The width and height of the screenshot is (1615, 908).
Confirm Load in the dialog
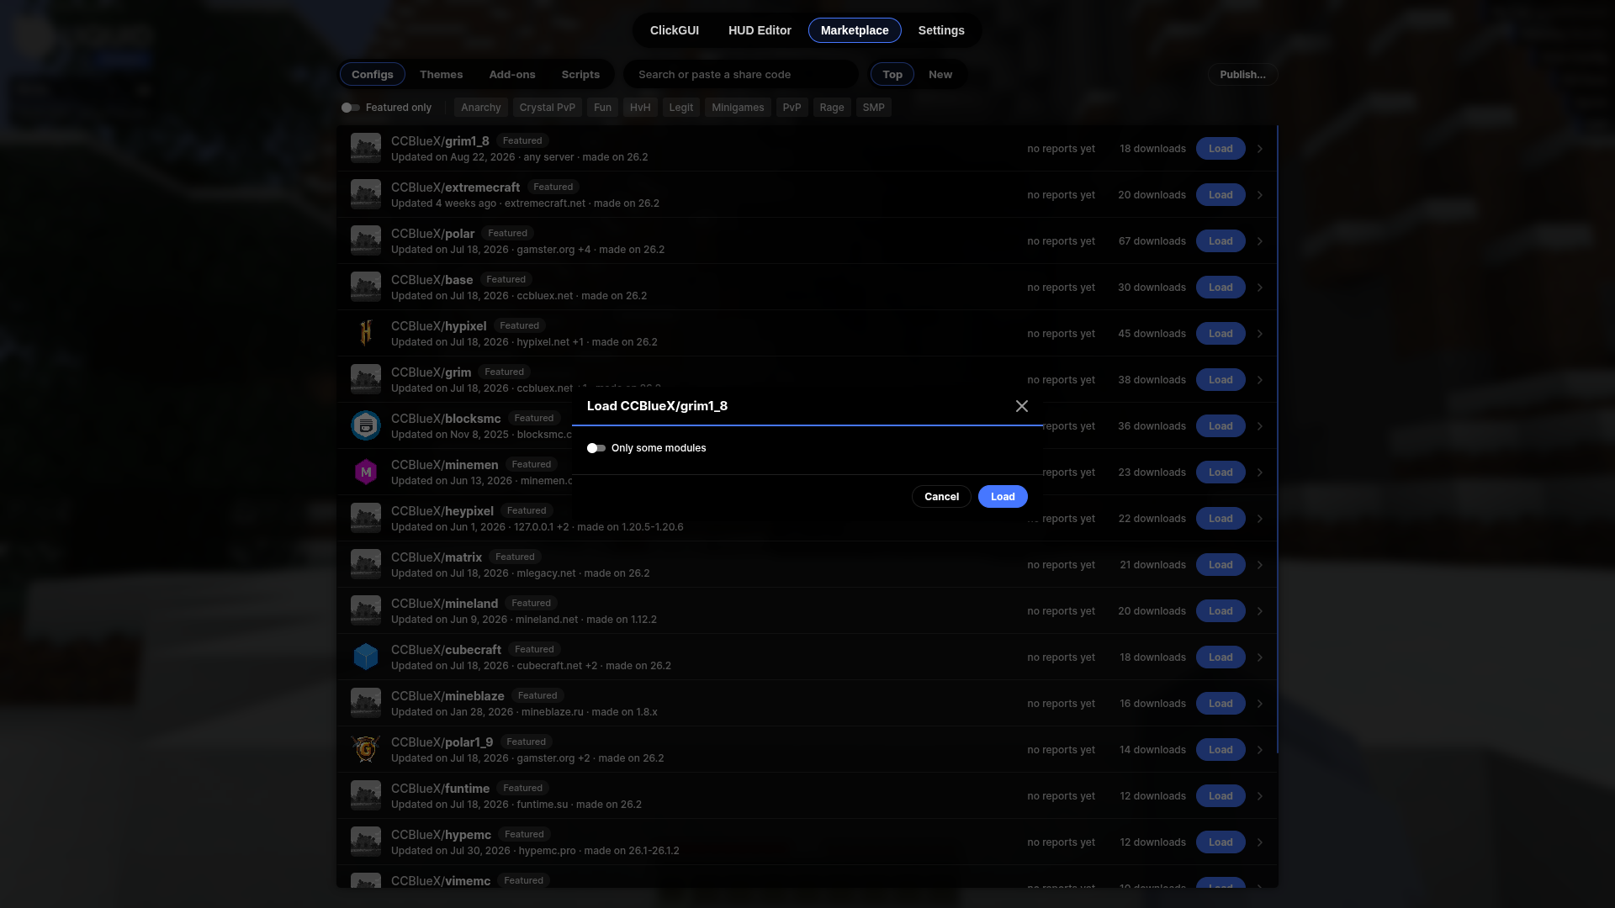tap(1003, 497)
